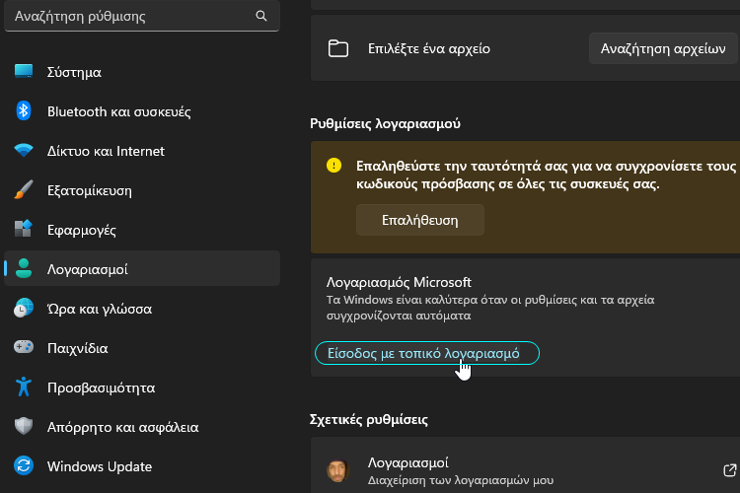Viewport: 740px width, 493px height.
Task: Click the Bluetooth icon in sidebar
Action: 24,110
